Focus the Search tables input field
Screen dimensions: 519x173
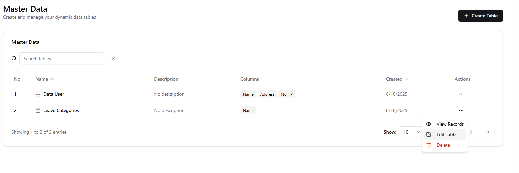[x=62, y=58]
